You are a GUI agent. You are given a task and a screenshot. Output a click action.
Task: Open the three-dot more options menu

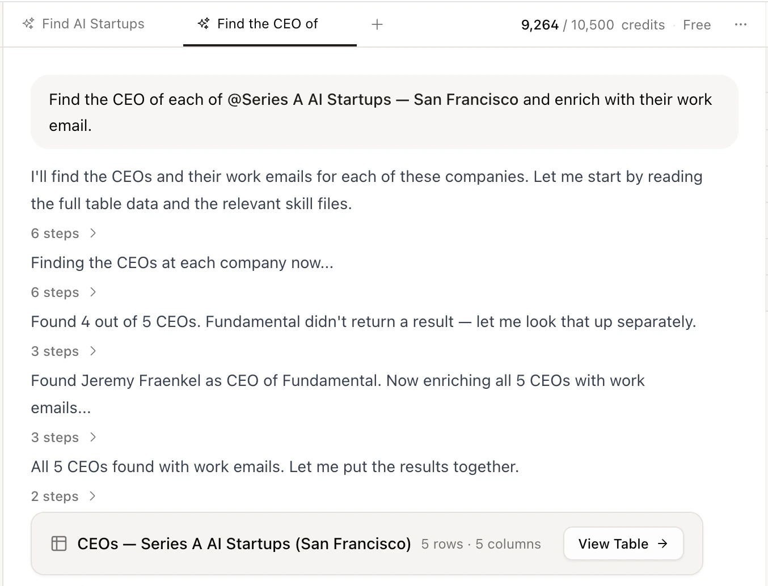click(740, 24)
